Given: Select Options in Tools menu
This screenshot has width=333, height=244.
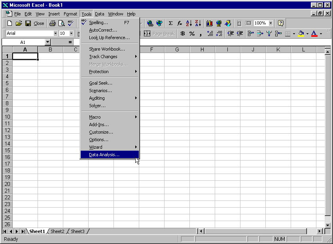Looking at the screenshot, I should pos(110,140).
